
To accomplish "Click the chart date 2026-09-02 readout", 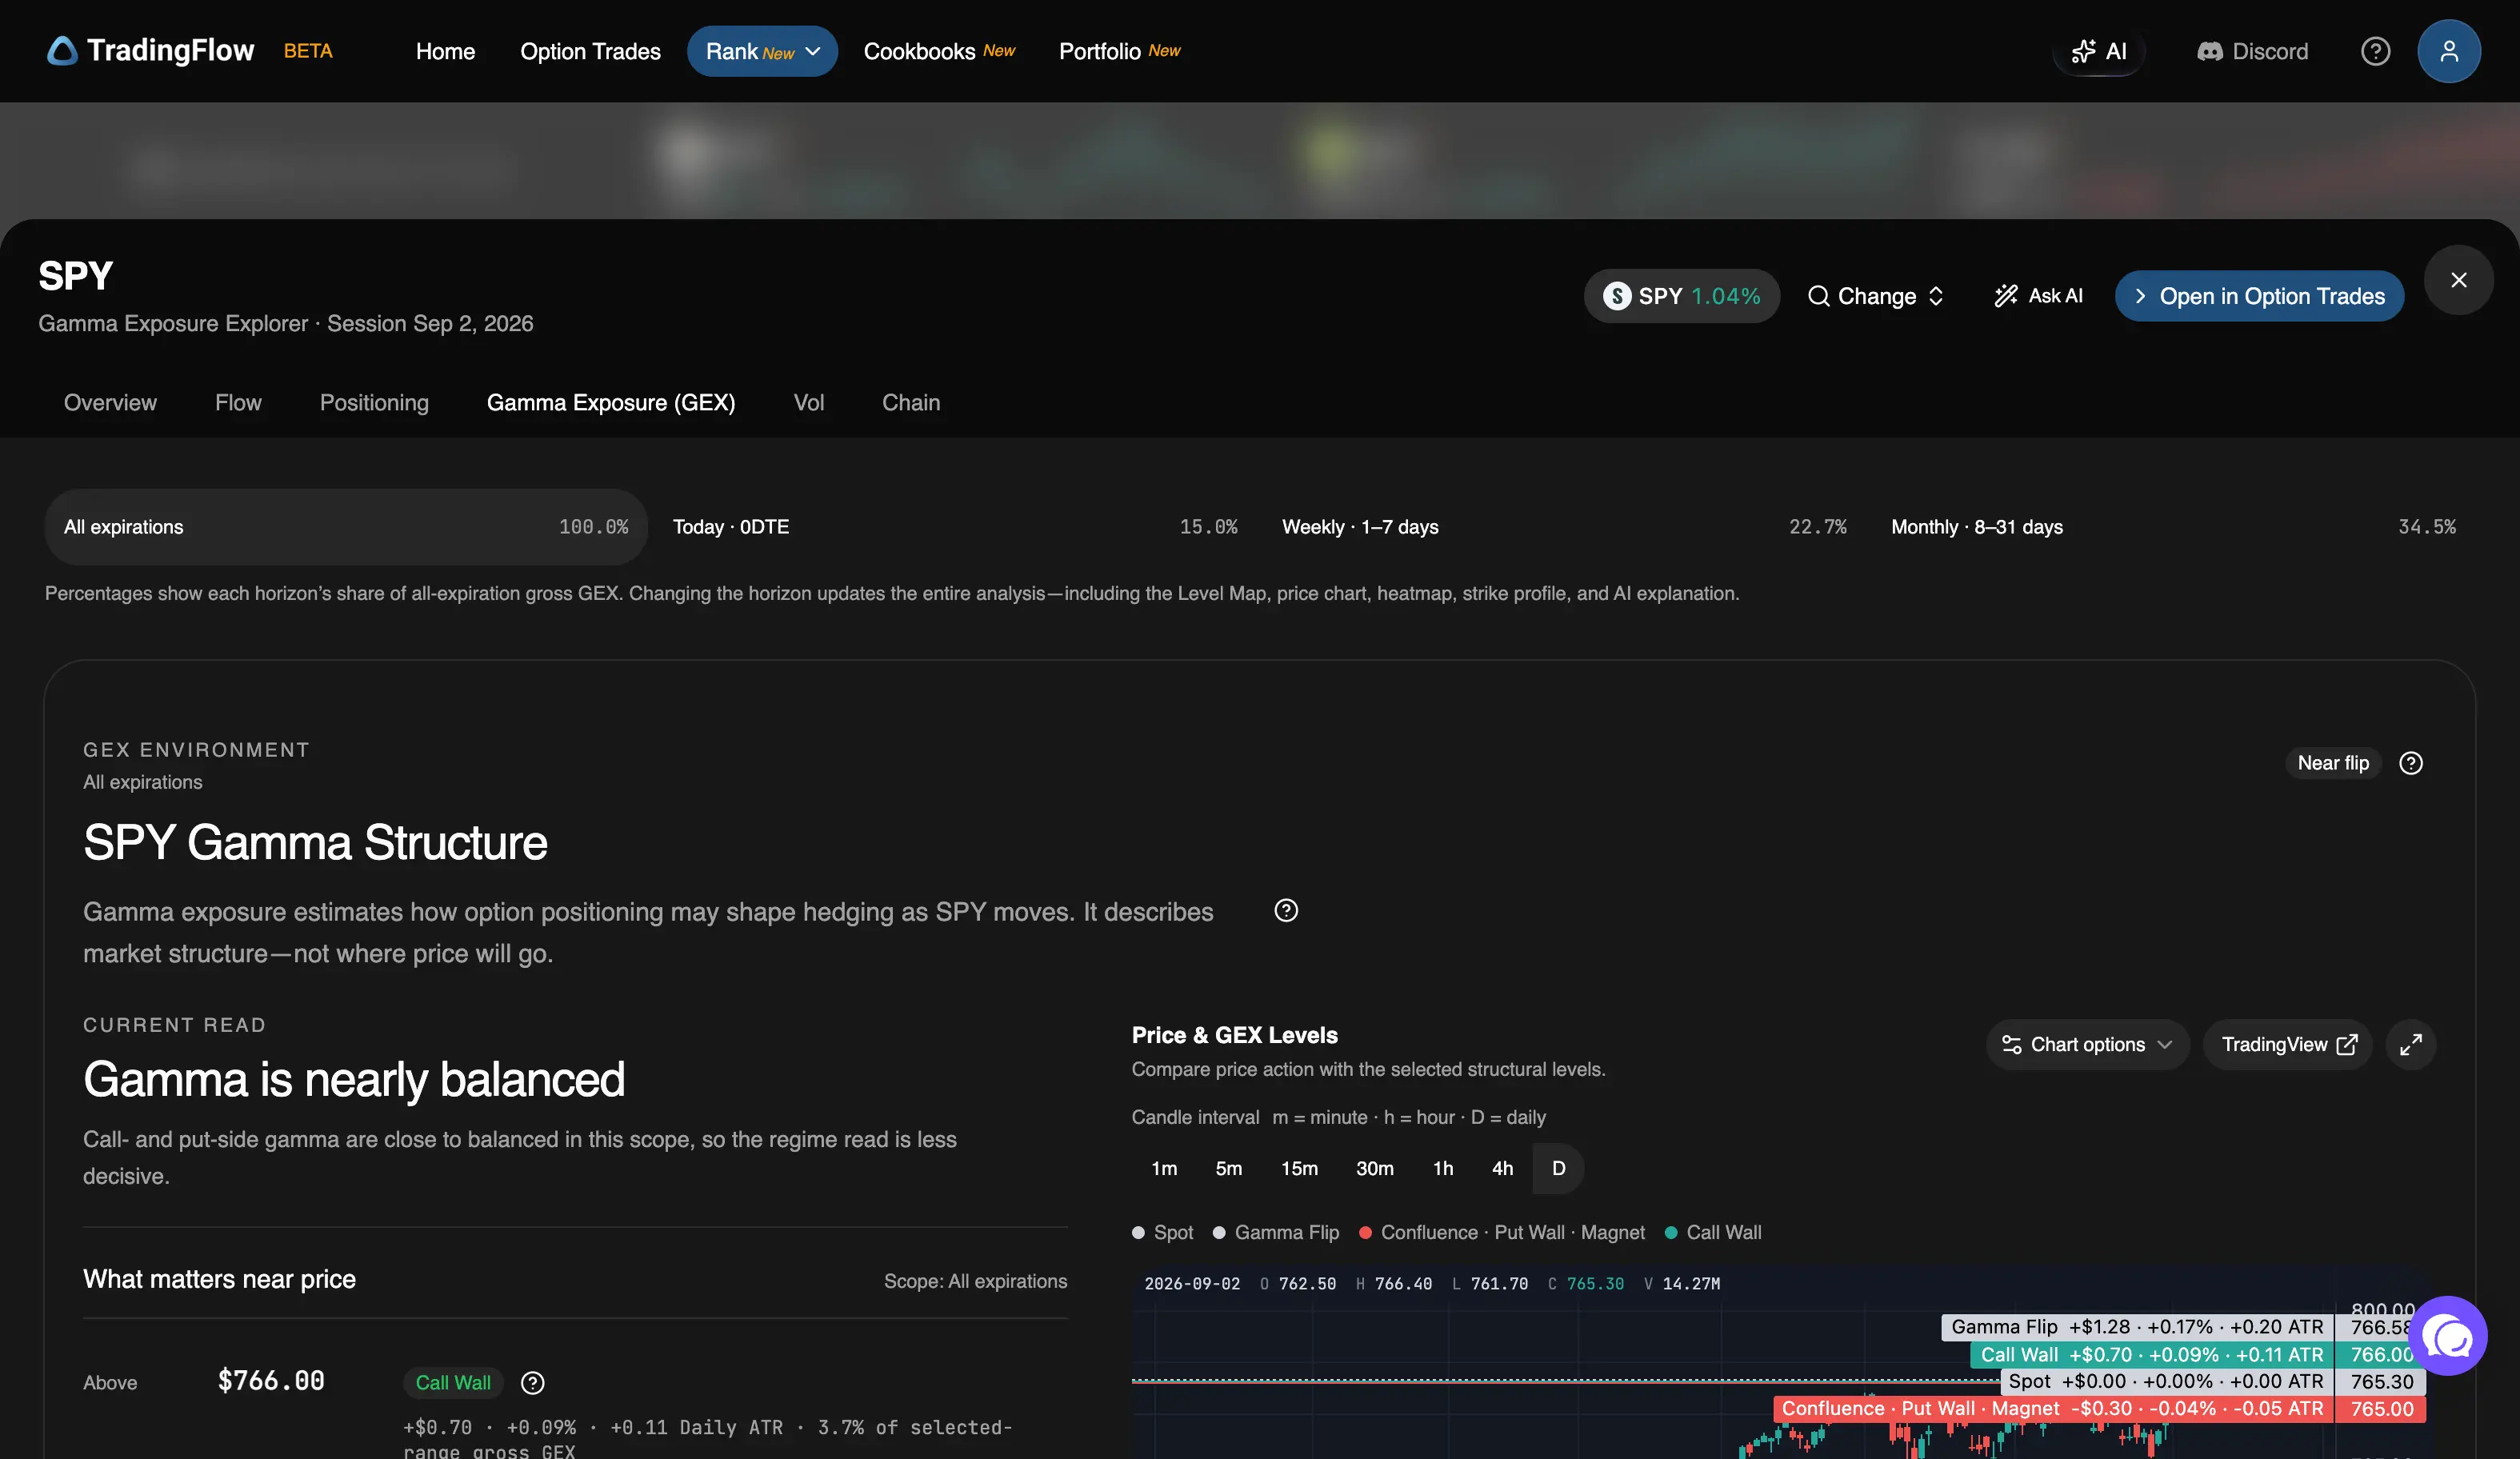I will (x=1192, y=1284).
